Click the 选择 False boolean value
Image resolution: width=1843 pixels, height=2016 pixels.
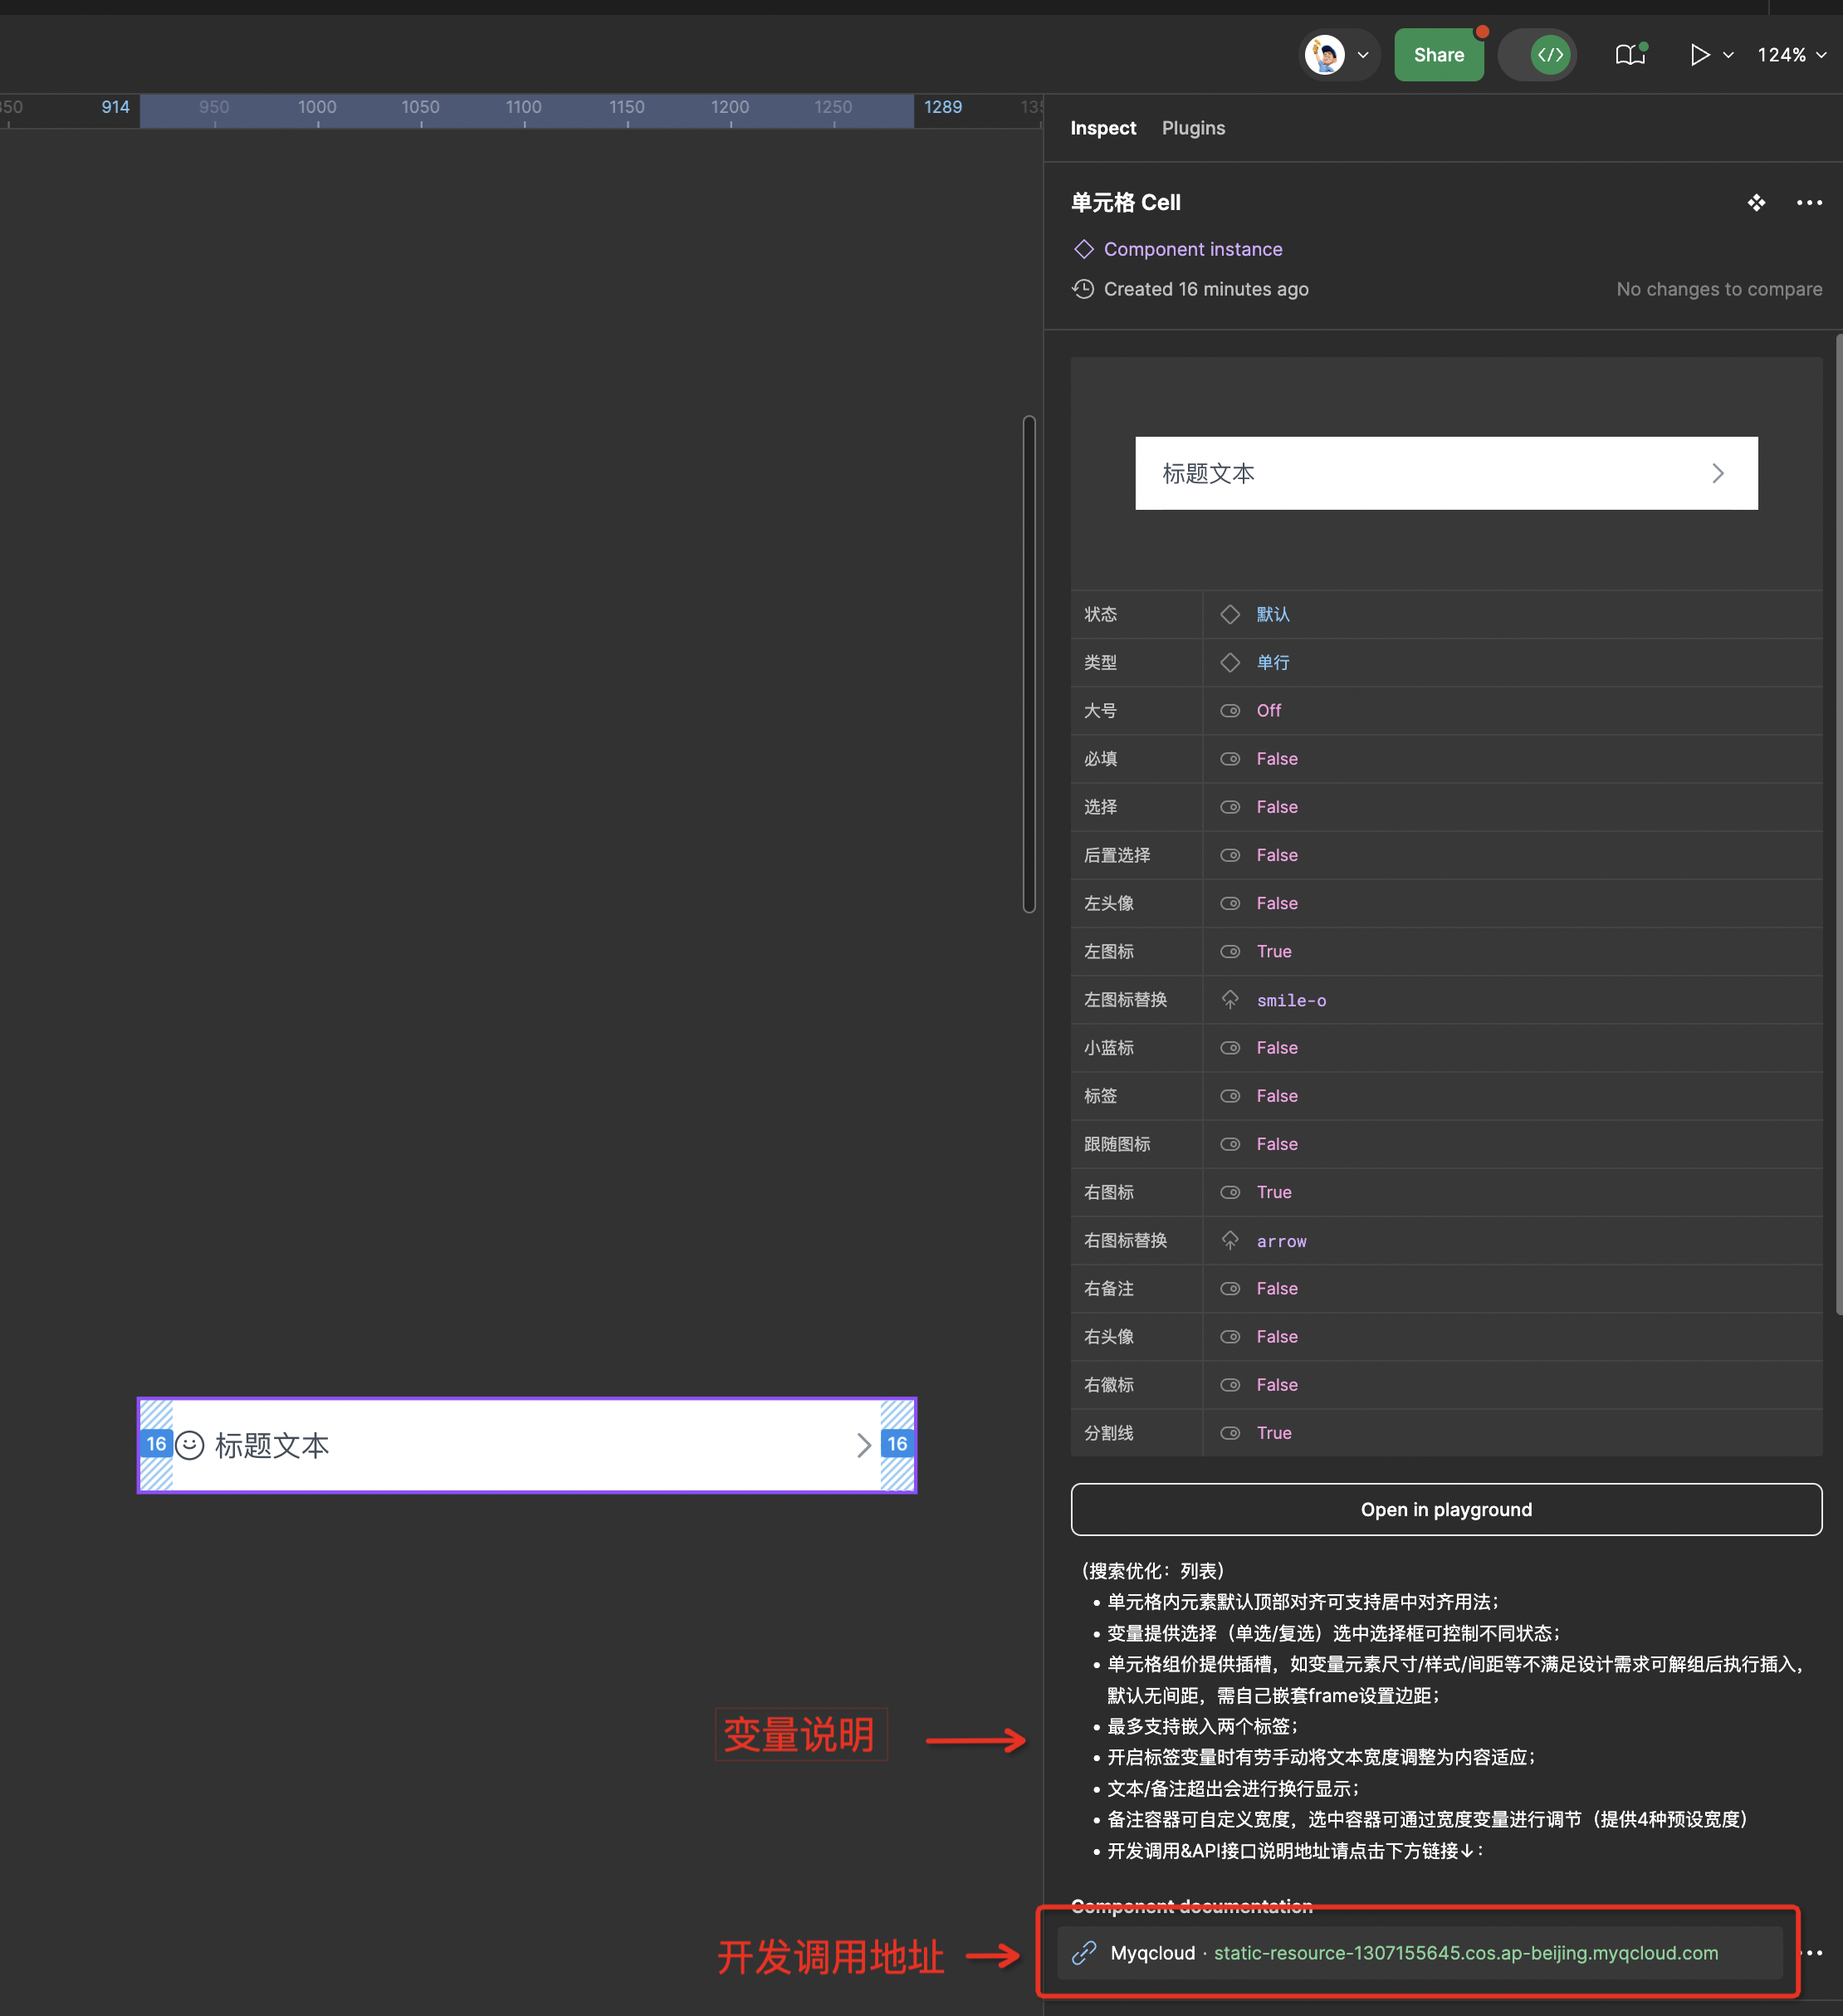pyautogui.click(x=1277, y=807)
